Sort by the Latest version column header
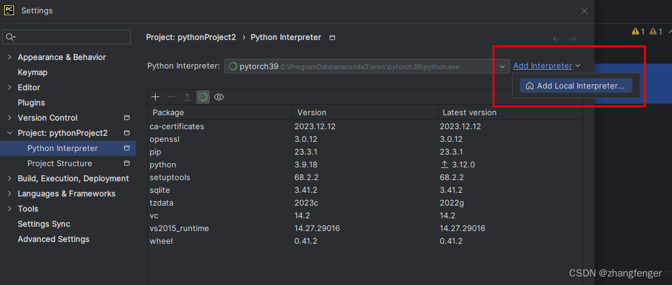The image size is (672, 285). pyautogui.click(x=510, y=112)
